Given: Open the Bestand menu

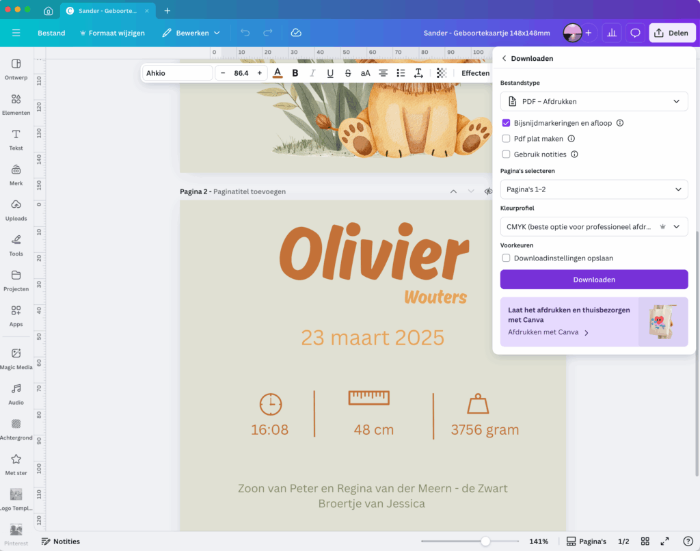Looking at the screenshot, I should [x=51, y=33].
